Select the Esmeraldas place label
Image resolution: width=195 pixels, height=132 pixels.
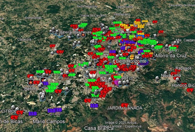click(x=33, y=18)
